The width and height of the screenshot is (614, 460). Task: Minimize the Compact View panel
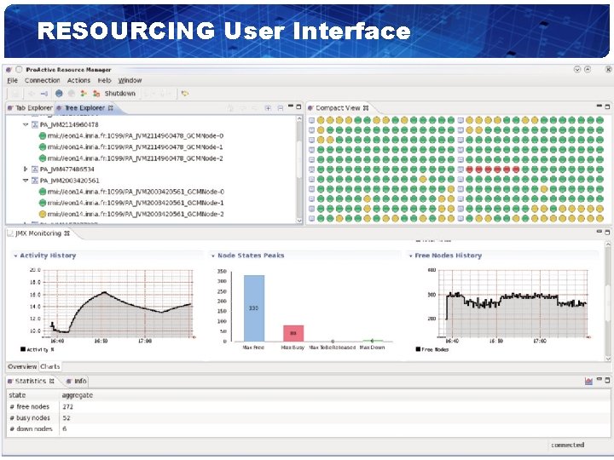(600, 106)
